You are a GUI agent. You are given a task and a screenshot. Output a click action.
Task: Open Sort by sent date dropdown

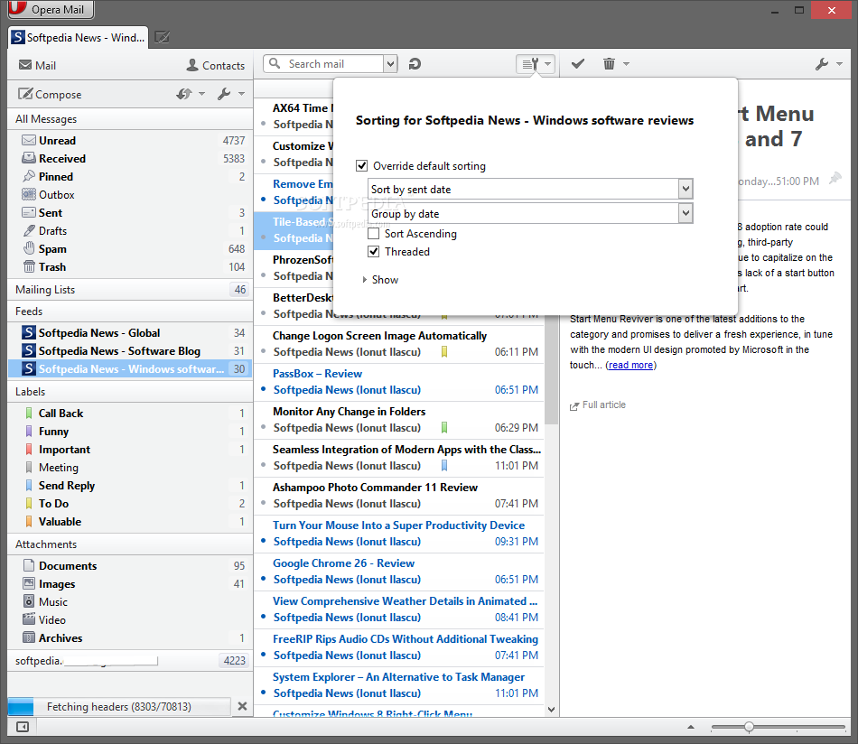pyautogui.click(x=530, y=190)
